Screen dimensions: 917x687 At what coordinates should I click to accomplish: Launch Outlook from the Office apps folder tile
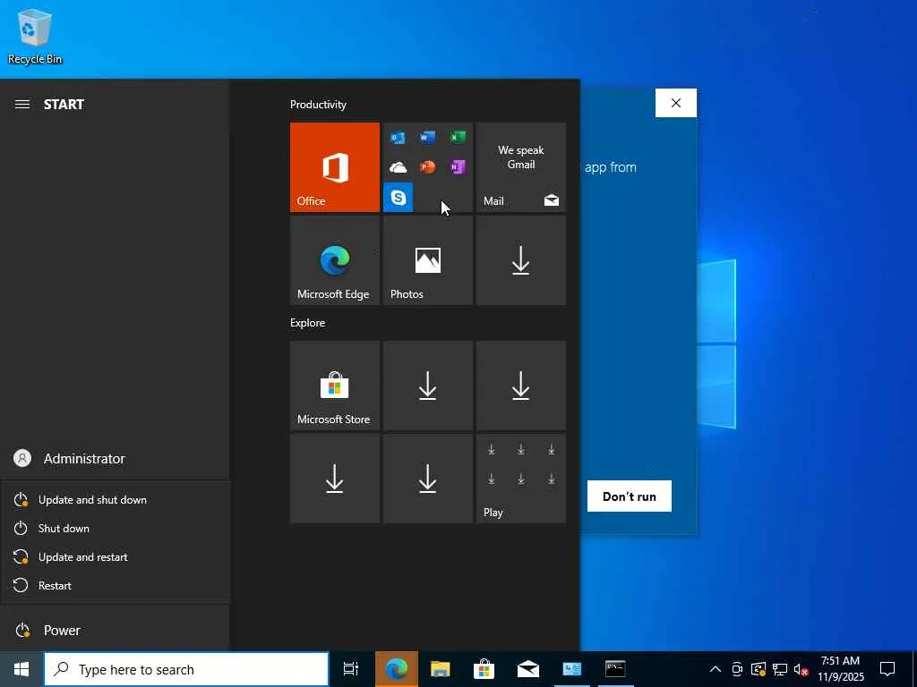pos(398,137)
